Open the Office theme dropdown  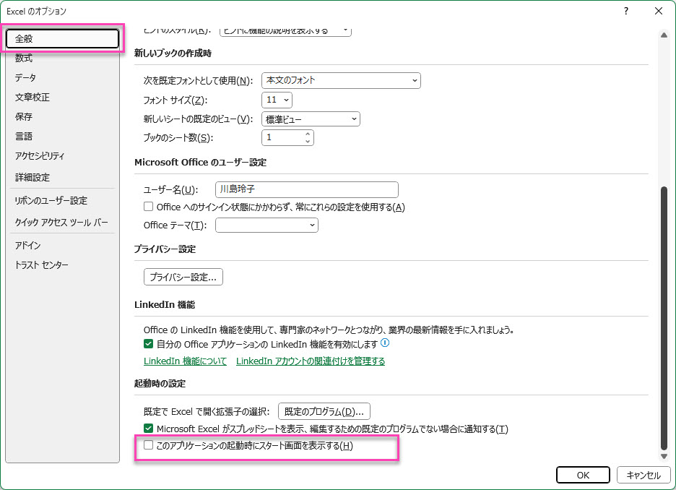pos(266,225)
